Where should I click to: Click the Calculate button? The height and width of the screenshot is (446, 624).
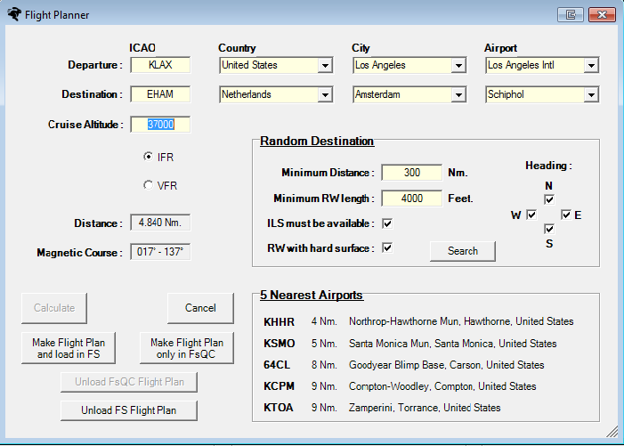point(54,308)
